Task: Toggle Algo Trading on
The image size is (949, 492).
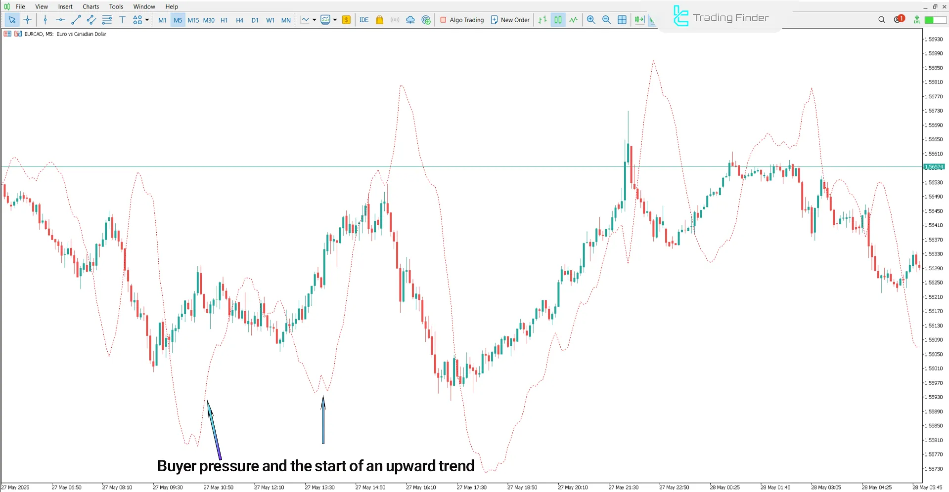Action: pos(461,20)
